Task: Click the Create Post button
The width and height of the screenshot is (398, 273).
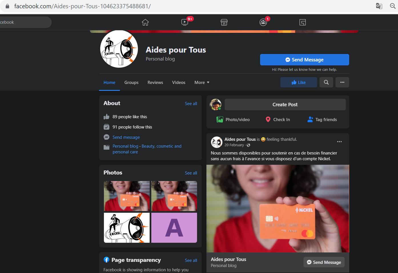Action: click(285, 105)
